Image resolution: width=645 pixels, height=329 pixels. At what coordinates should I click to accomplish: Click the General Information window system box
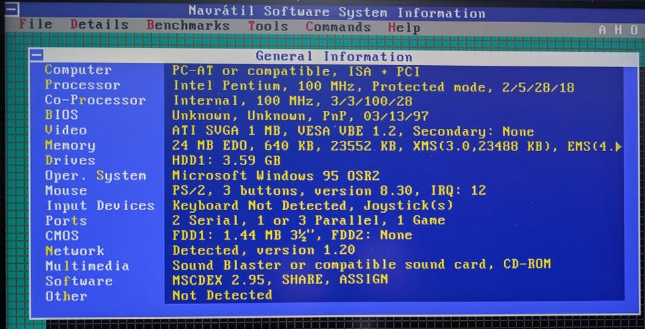[36, 54]
